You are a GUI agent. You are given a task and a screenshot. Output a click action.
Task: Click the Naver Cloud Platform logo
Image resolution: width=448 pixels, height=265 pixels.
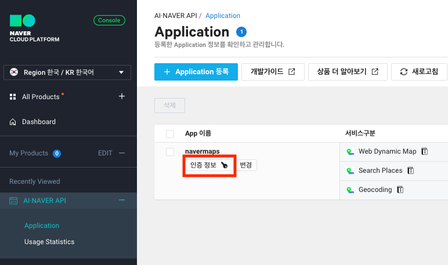tap(34, 28)
